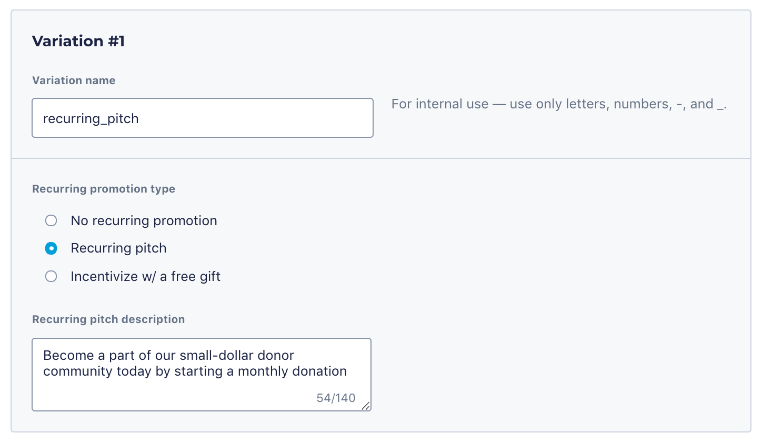The width and height of the screenshot is (762, 443).
Task: Click the 'Incentivize w/ a free gift' label
Action: (x=145, y=276)
